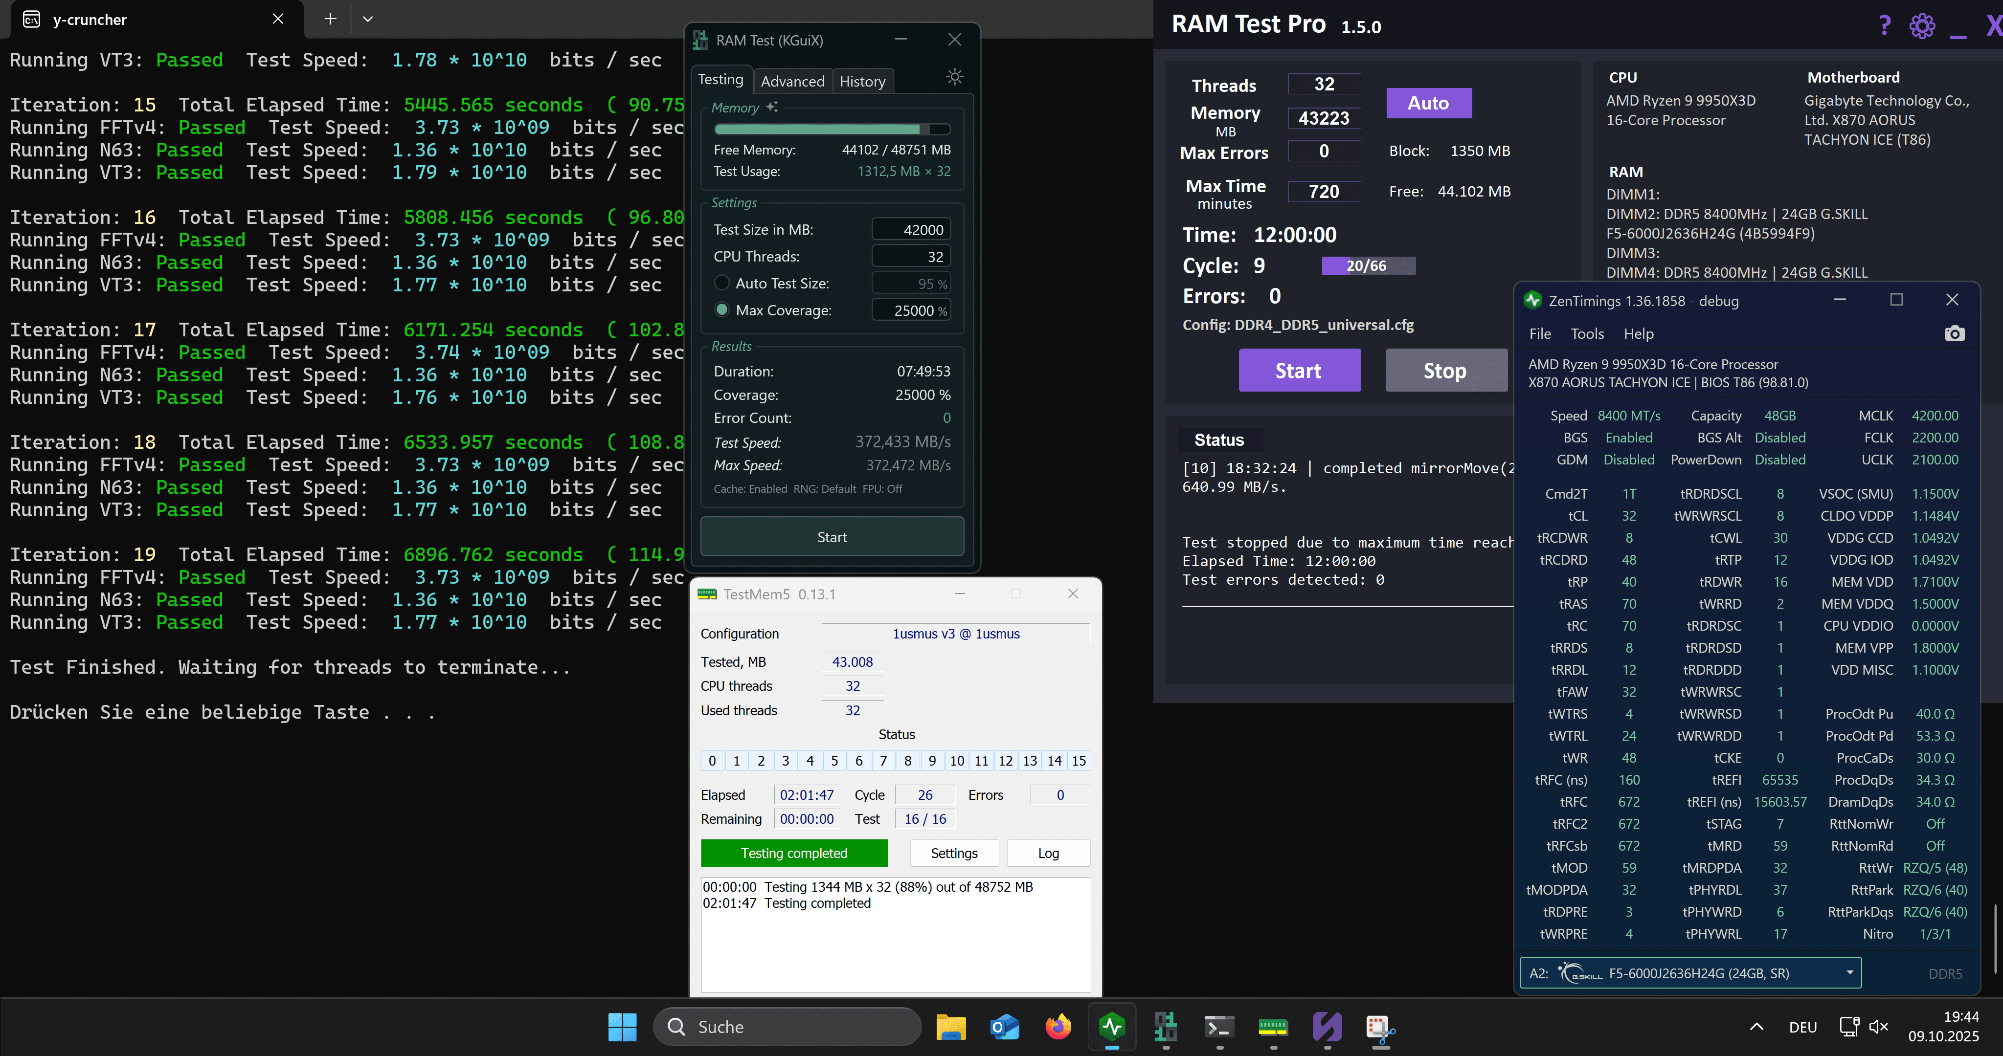This screenshot has height=1056, width=2003.
Task: Open Firefox from the taskbar
Action: click(x=1058, y=1027)
